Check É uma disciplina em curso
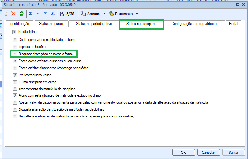 coord(15,82)
